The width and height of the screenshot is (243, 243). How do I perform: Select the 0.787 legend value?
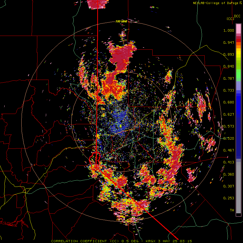tap(229, 78)
